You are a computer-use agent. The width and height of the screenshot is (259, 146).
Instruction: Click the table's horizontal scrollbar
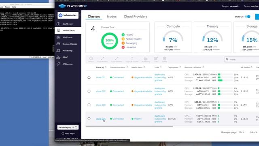coord(129,127)
